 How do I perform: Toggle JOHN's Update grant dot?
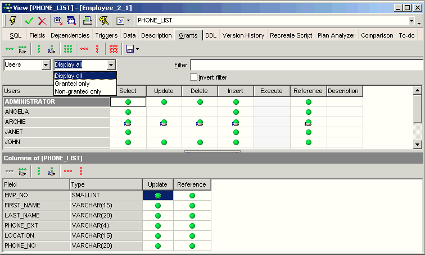(164, 142)
